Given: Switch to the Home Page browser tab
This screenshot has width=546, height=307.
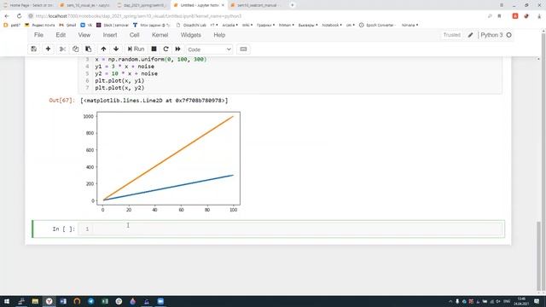Looking at the screenshot, I should tap(28, 5).
